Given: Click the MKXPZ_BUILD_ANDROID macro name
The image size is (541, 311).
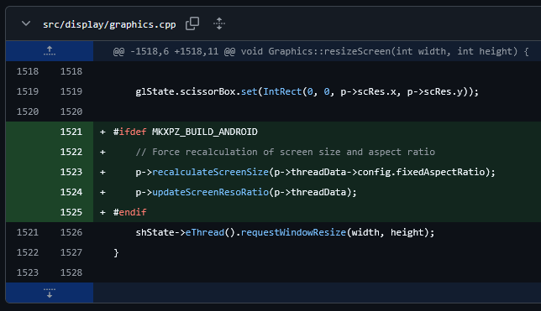Looking at the screenshot, I should tap(205, 132).
